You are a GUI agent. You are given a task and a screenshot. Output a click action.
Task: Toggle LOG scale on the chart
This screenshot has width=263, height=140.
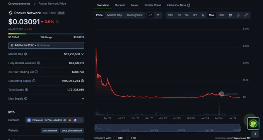(221, 15)
